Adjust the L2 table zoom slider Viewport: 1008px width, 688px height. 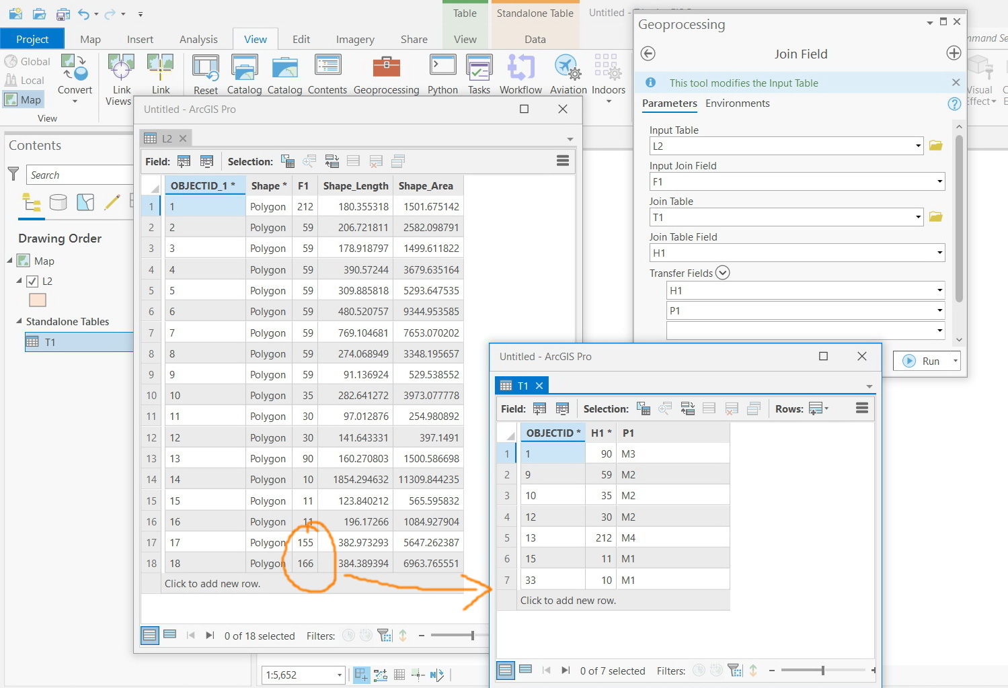pyautogui.click(x=473, y=635)
